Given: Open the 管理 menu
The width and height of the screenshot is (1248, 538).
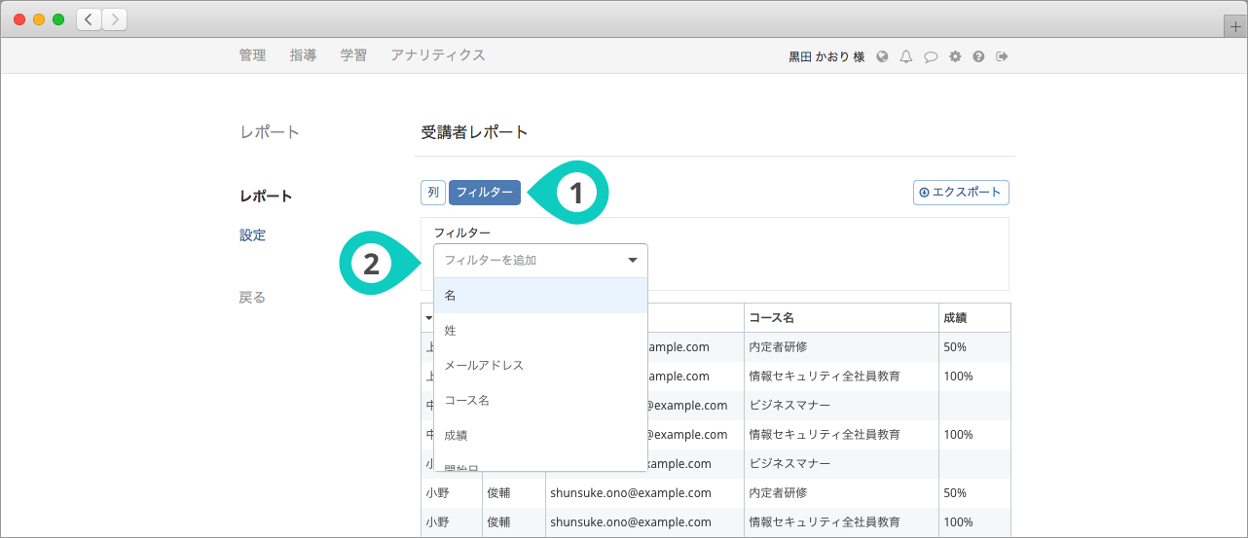Looking at the screenshot, I should (252, 55).
